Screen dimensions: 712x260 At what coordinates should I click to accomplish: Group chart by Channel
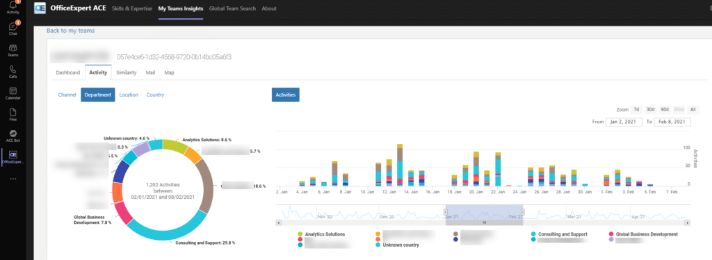(x=67, y=95)
